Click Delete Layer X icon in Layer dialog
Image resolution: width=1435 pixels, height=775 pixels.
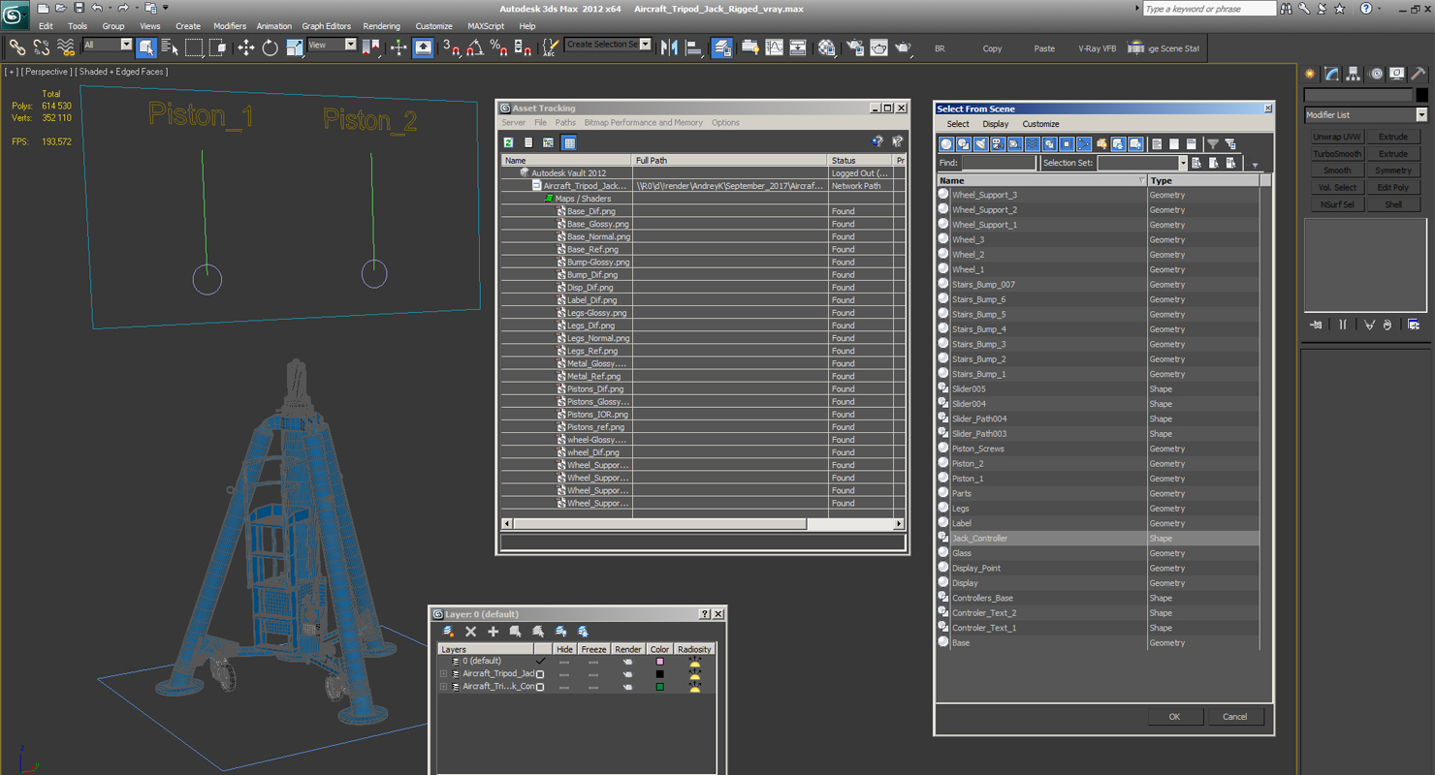click(x=471, y=632)
